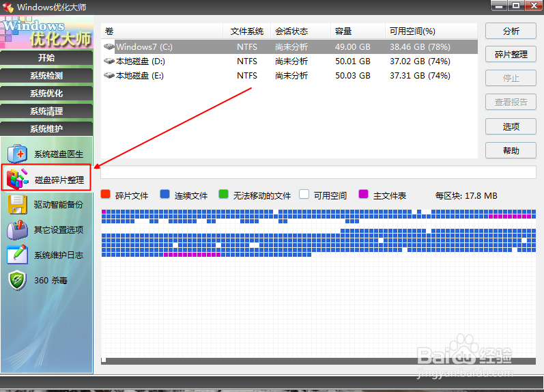Click the progress bar field above legend
544x392 pixels.
tap(319, 173)
